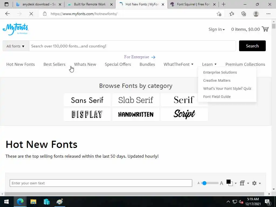The width and height of the screenshot is (276, 207).
Task: Expand the WhatTheFont menu
Action: (178, 64)
